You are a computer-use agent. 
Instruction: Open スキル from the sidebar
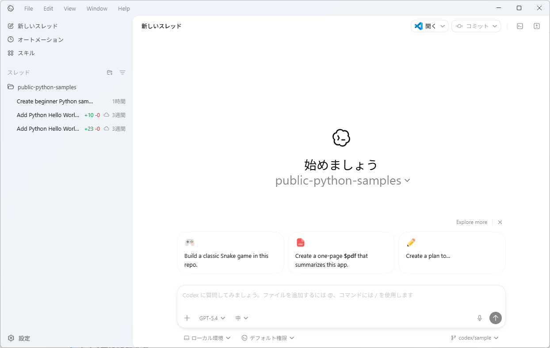point(26,53)
